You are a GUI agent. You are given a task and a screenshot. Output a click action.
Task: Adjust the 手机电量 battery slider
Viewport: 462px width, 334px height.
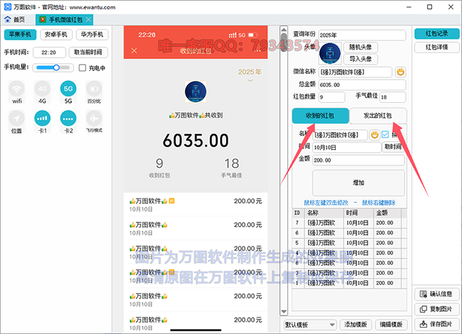[x=56, y=67]
